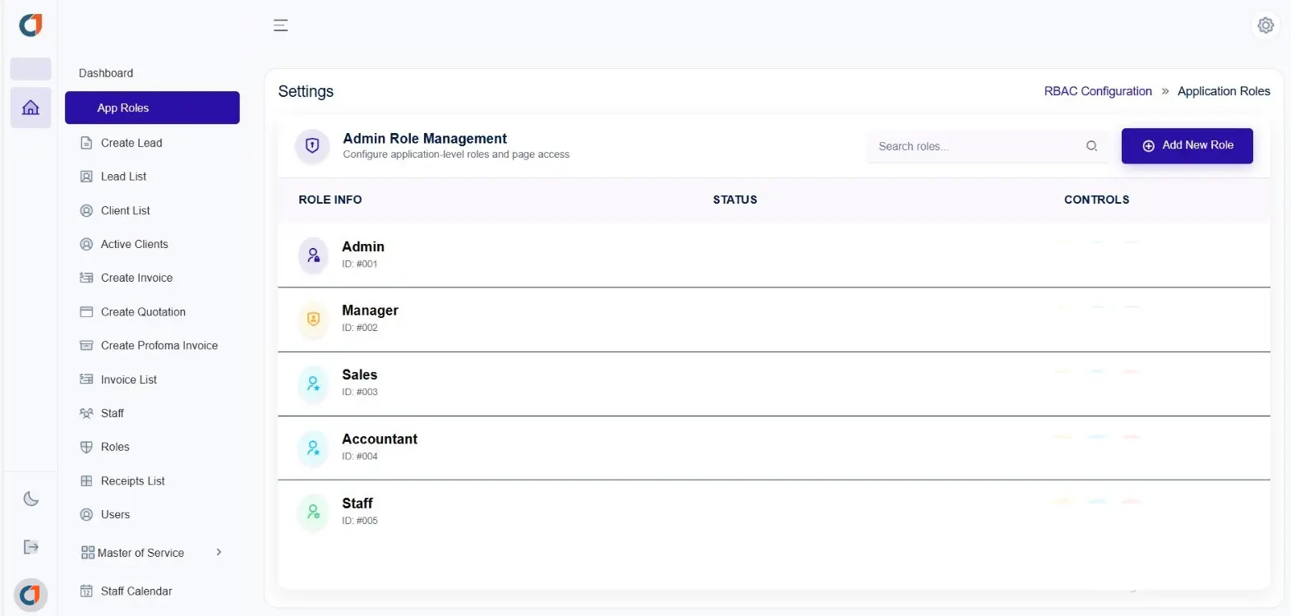The image size is (1291, 616).
Task: Click the search magnifier icon in roles search
Action: pyautogui.click(x=1091, y=146)
